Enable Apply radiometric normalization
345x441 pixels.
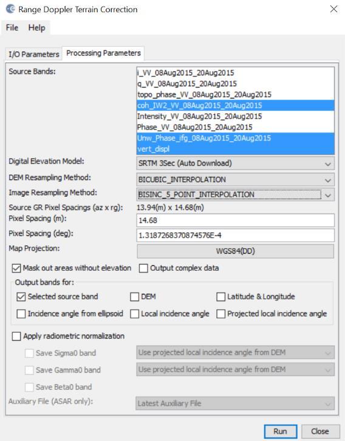tap(16, 336)
